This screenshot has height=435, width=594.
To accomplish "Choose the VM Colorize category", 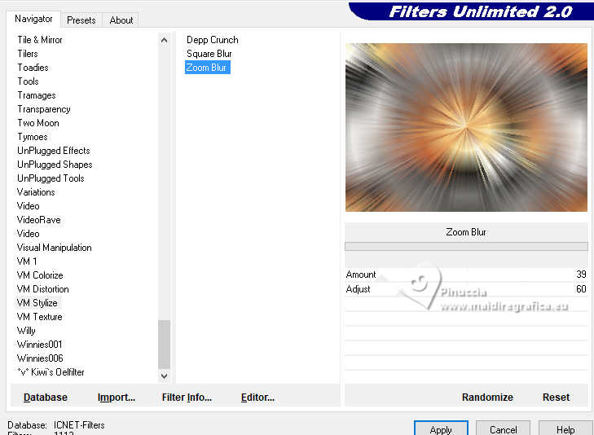I will pos(40,275).
